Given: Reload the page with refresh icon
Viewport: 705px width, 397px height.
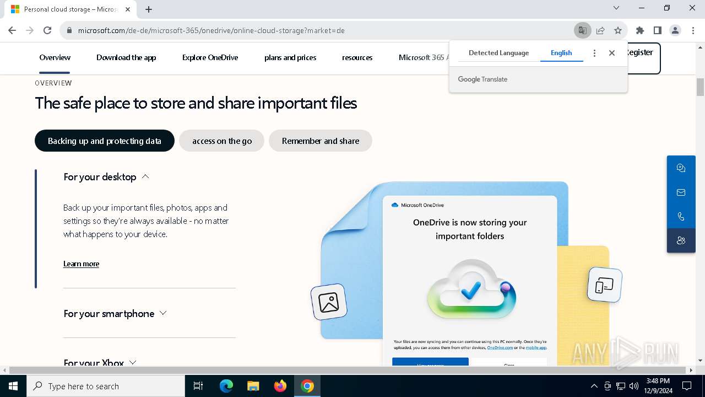Looking at the screenshot, I should [47, 30].
